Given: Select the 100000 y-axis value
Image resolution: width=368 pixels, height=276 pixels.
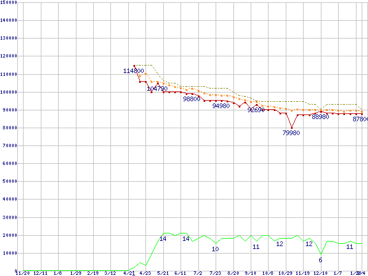Looking at the screenshot, I should point(9,92).
